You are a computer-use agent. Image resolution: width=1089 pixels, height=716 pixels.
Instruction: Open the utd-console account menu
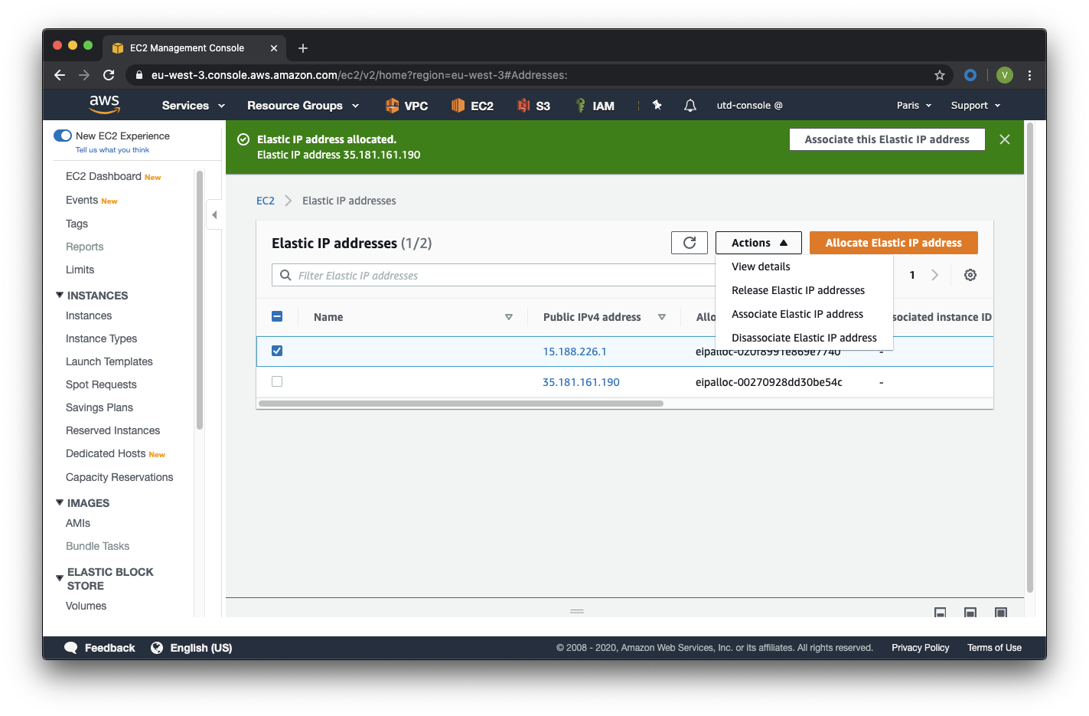[x=750, y=106]
